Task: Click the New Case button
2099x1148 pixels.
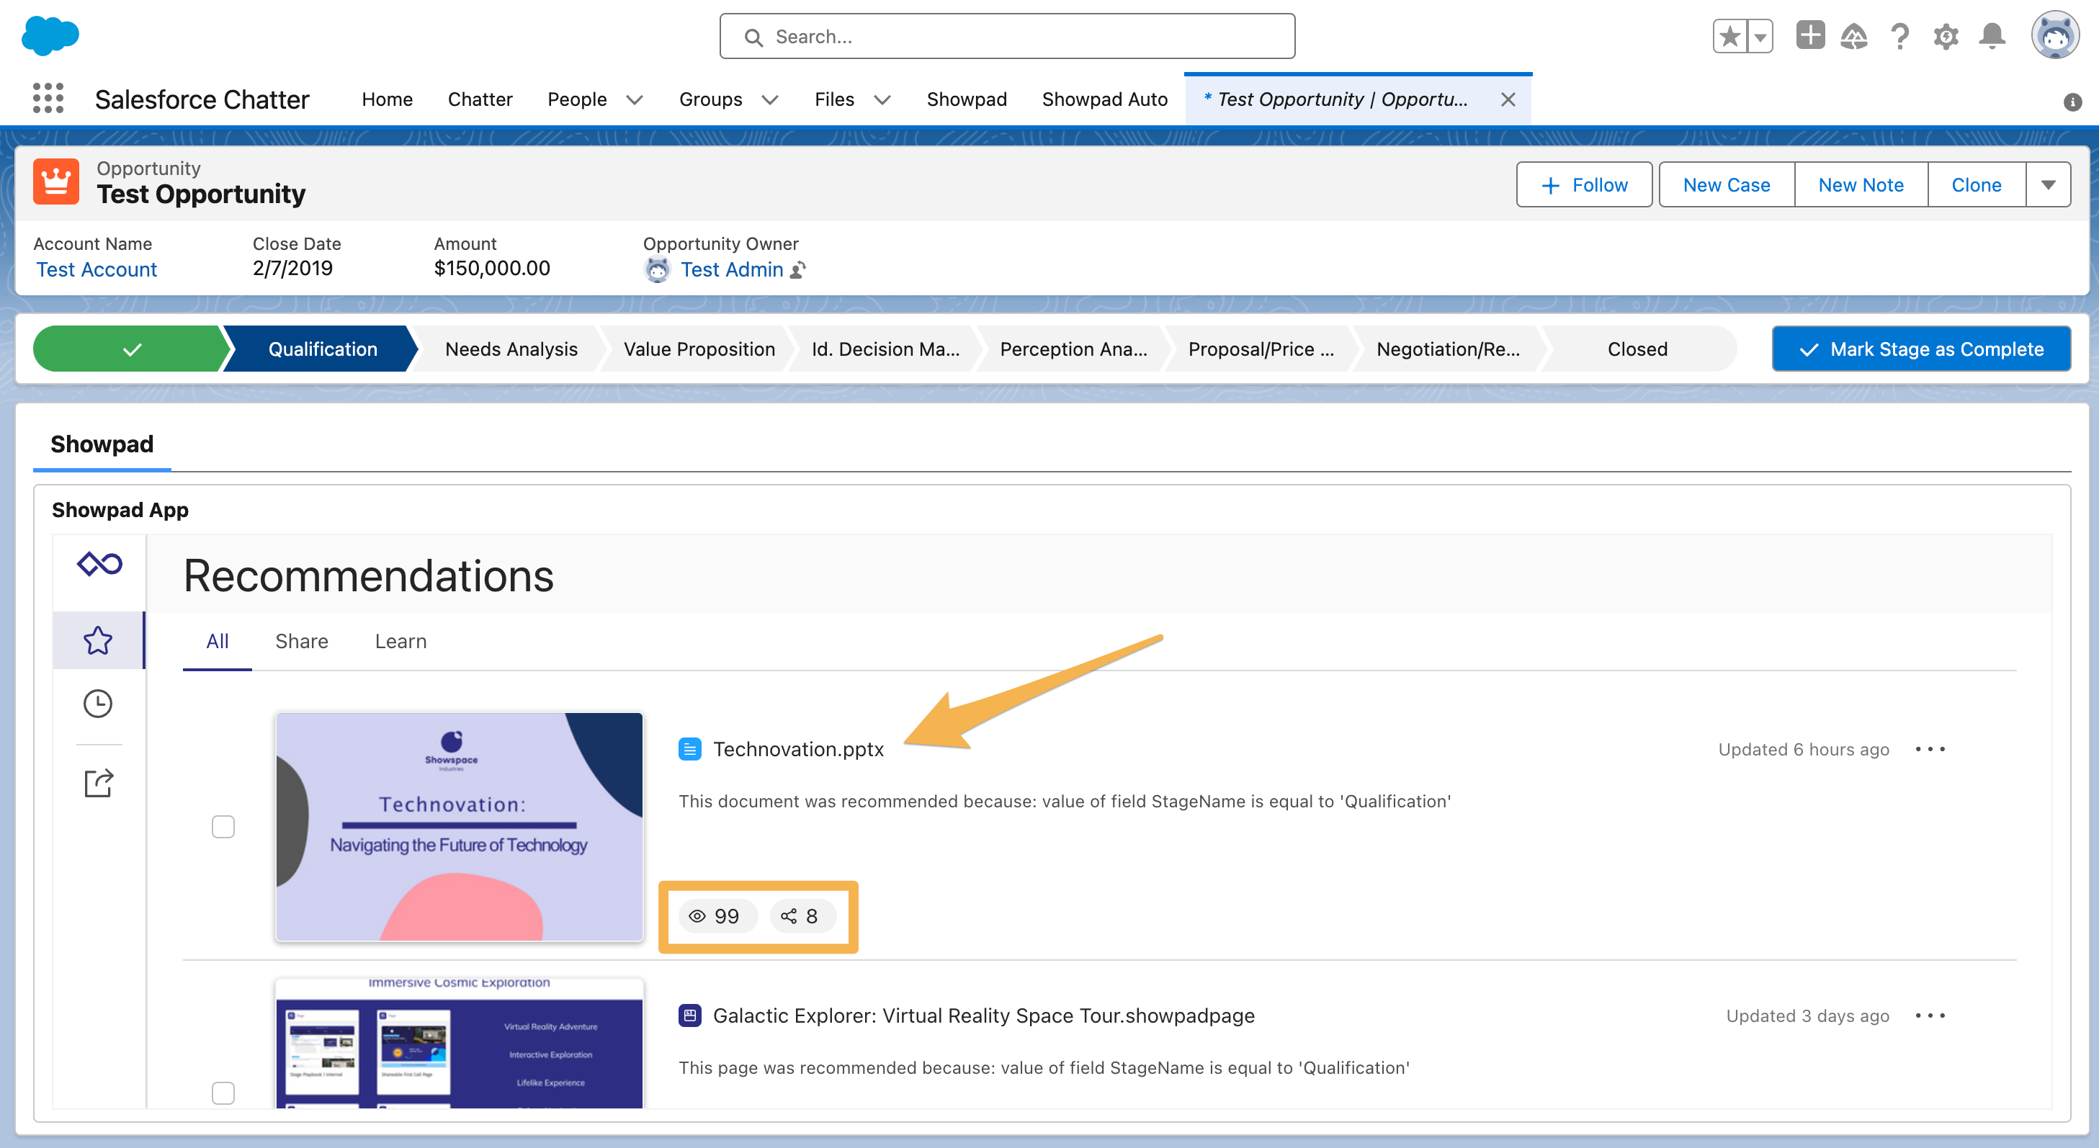Action: click(x=1726, y=184)
